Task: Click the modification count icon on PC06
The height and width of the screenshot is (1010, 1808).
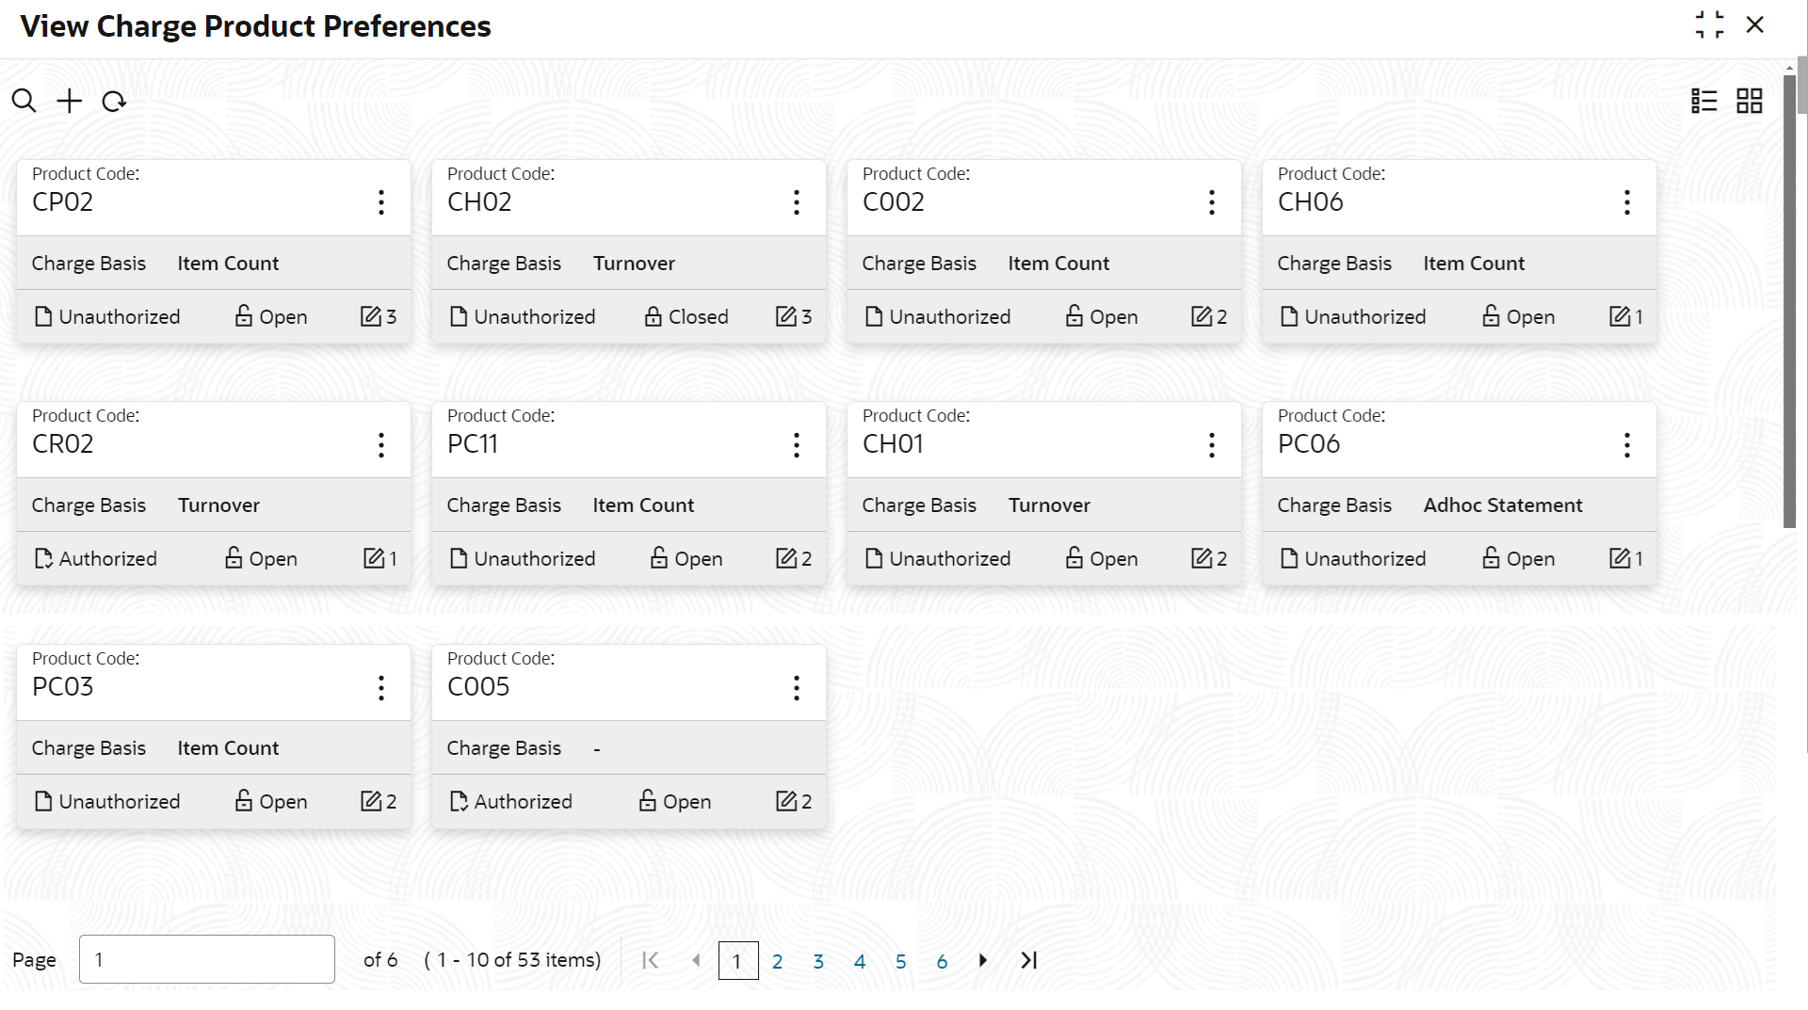Action: 1619,558
